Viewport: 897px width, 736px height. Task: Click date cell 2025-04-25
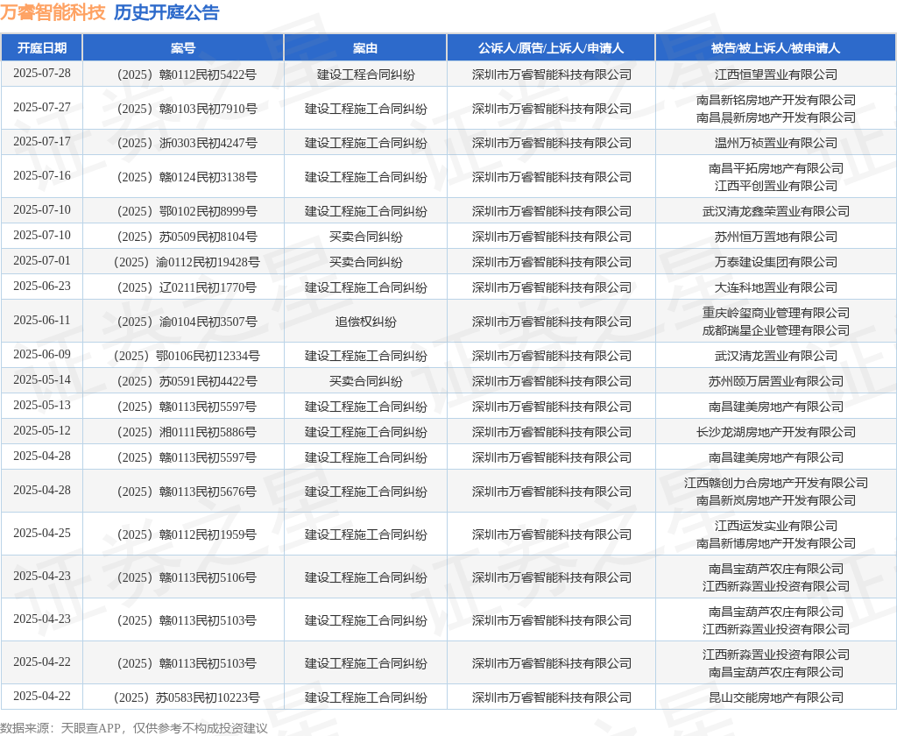click(x=42, y=534)
